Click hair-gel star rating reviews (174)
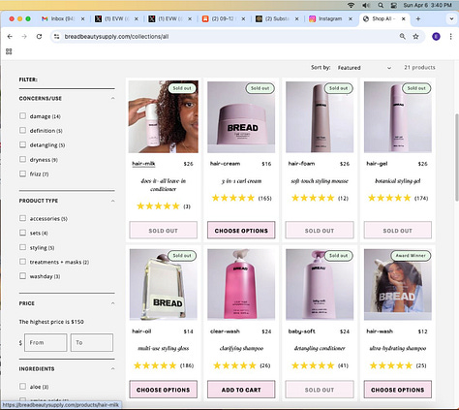This screenshot has width=459, height=410. click(398, 198)
